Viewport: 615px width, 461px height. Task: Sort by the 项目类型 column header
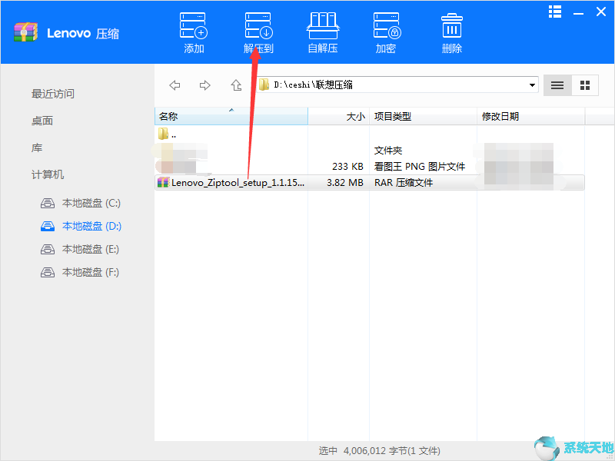pyautogui.click(x=424, y=117)
